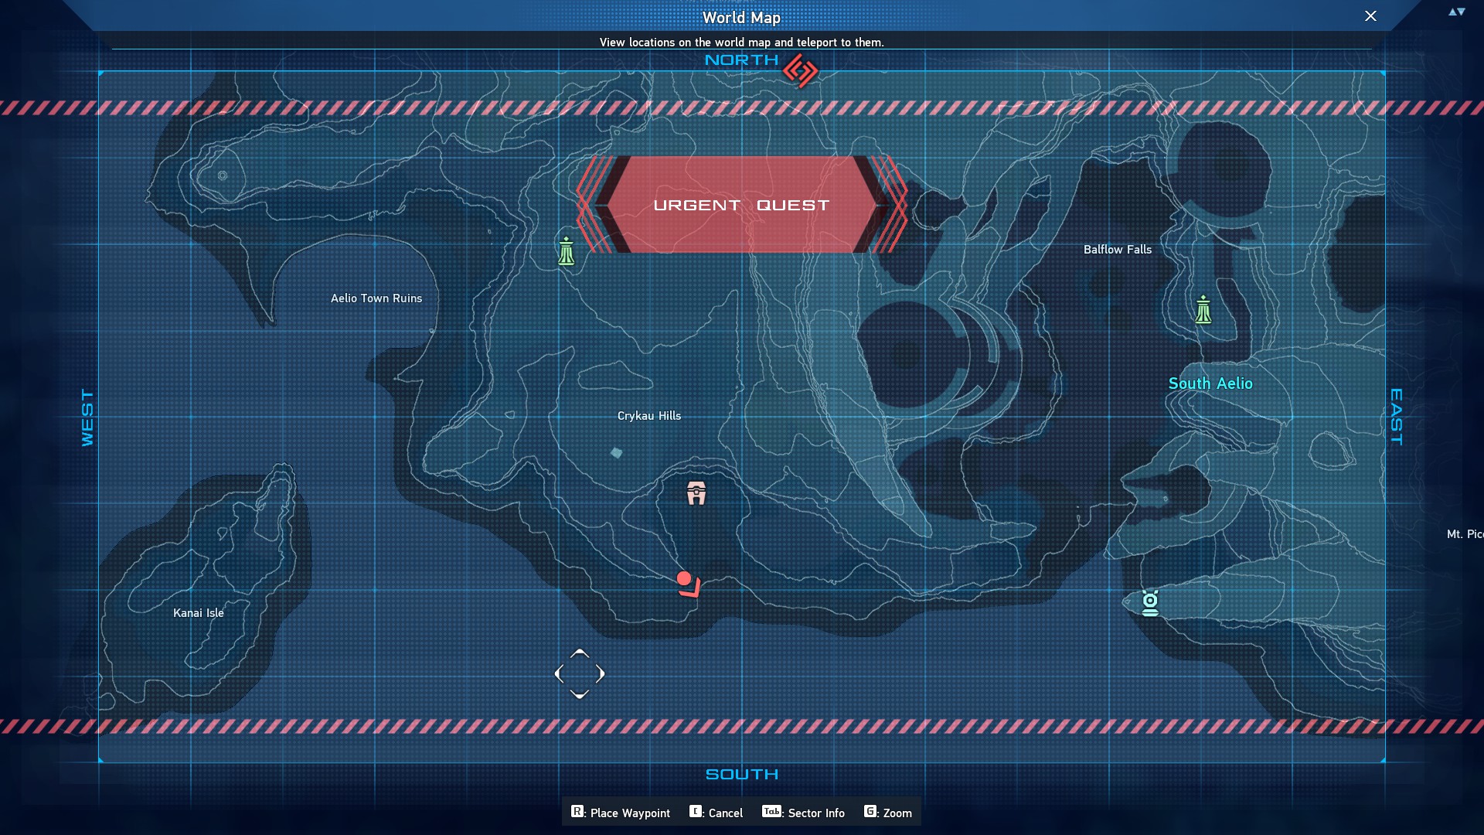Screen dimensions: 1484x835
Task: Select the cyan Ryuker device icon
Action: [1150, 603]
